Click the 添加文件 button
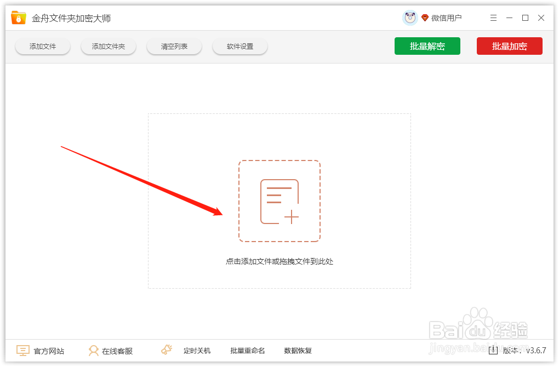 (x=43, y=47)
